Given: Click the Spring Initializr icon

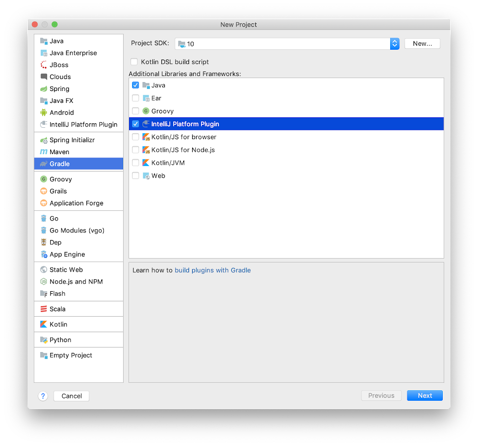Looking at the screenshot, I should pos(44,140).
